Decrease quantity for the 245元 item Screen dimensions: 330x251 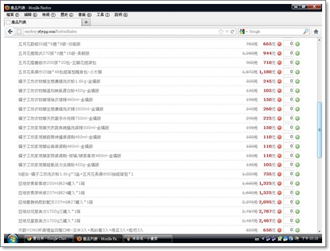[x=279, y=81]
